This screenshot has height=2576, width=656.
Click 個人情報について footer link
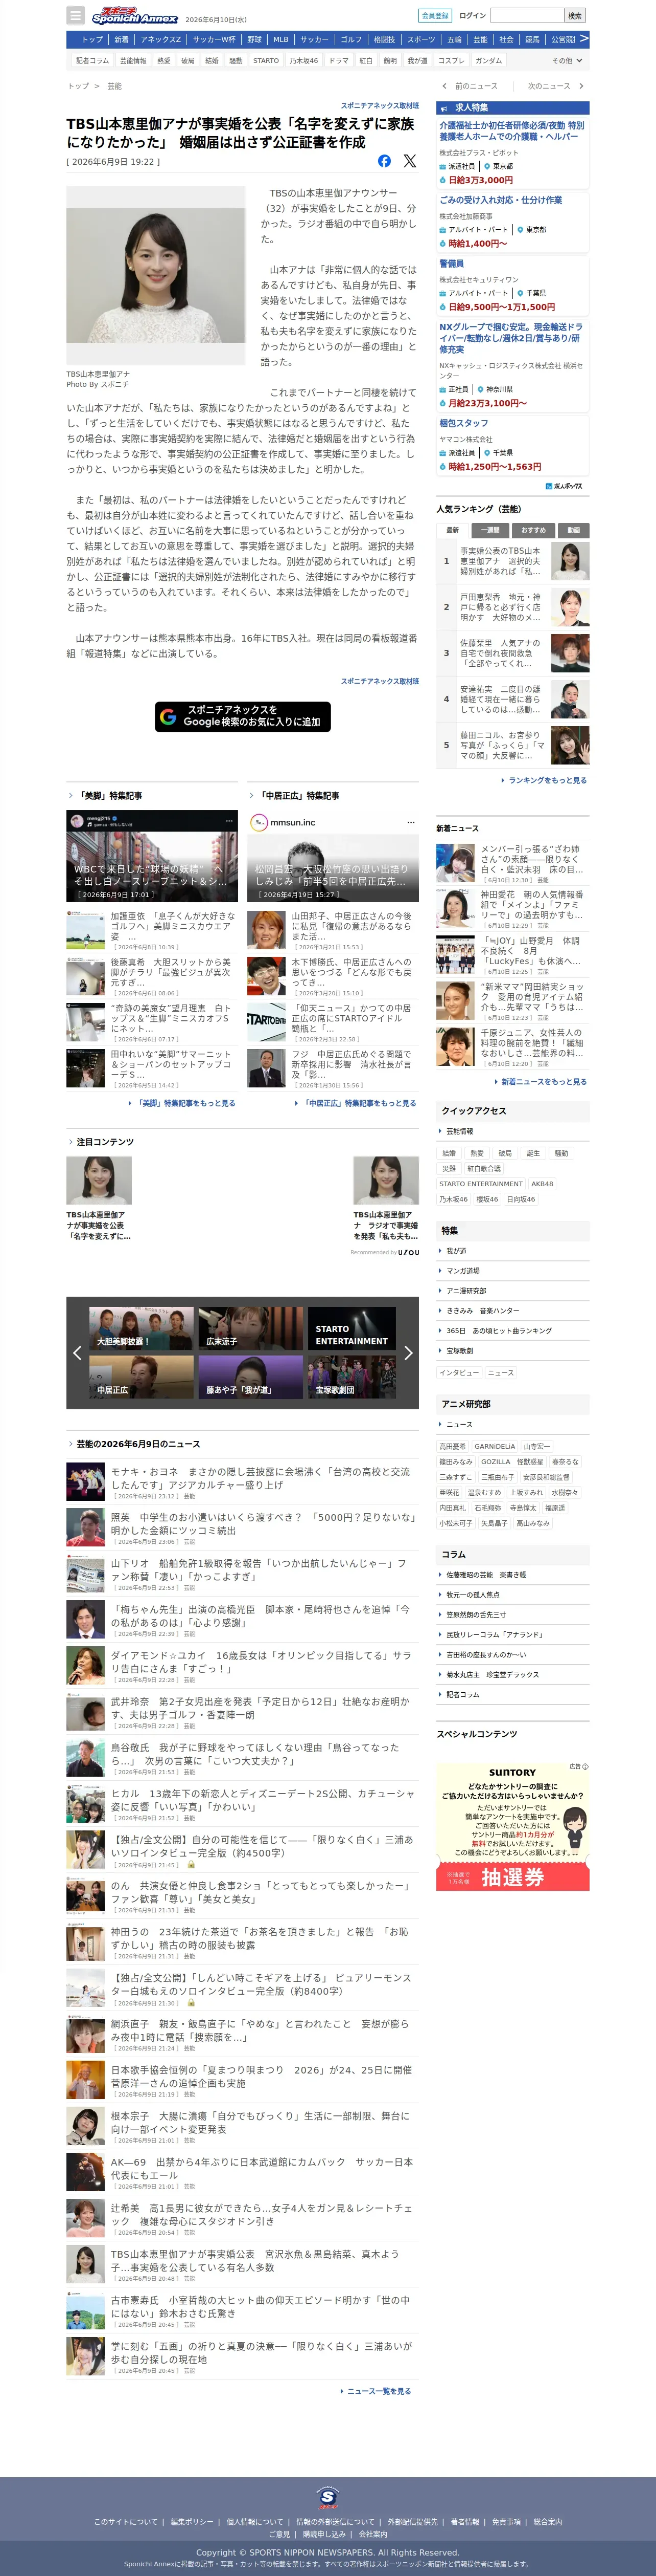(x=254, y=2522)
